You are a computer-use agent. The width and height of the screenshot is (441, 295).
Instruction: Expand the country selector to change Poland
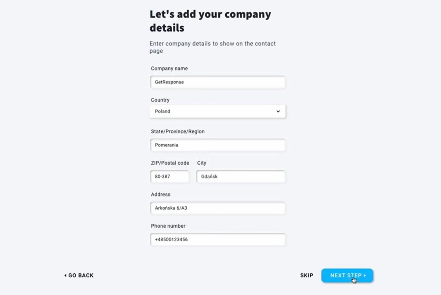click(x=218, y=111)
